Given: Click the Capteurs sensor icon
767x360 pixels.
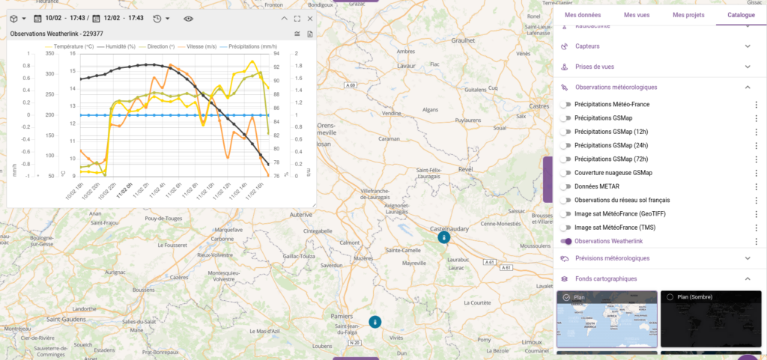Looking at the screenshot, I should point(564,46).
